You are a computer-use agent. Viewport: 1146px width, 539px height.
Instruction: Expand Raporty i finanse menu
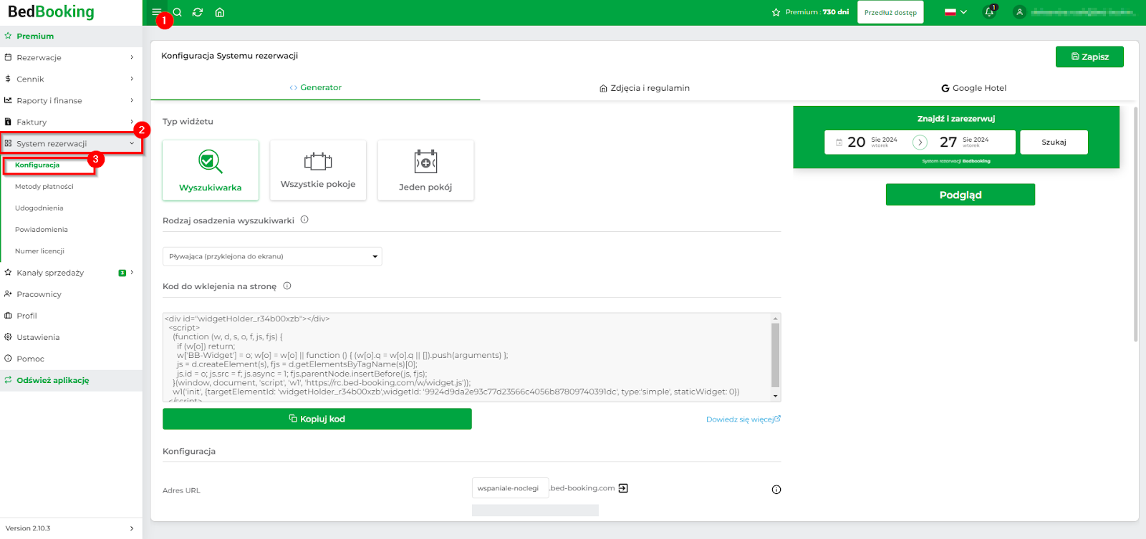[71, 100]
